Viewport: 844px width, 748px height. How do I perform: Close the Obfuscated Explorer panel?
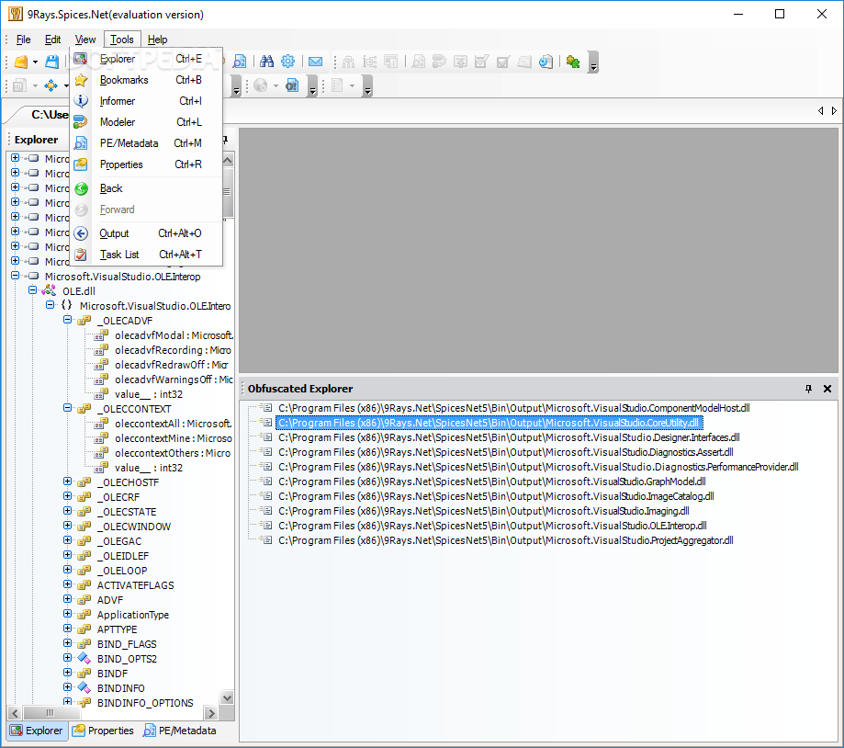click(x=827, y=389)
